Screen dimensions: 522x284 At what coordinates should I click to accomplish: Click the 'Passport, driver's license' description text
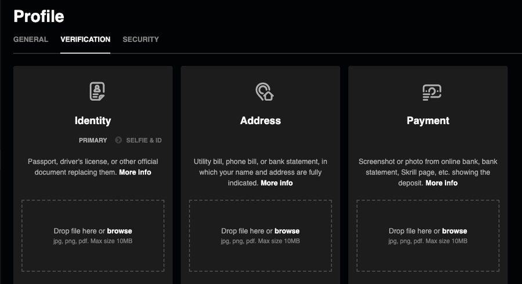coord(93,167)
